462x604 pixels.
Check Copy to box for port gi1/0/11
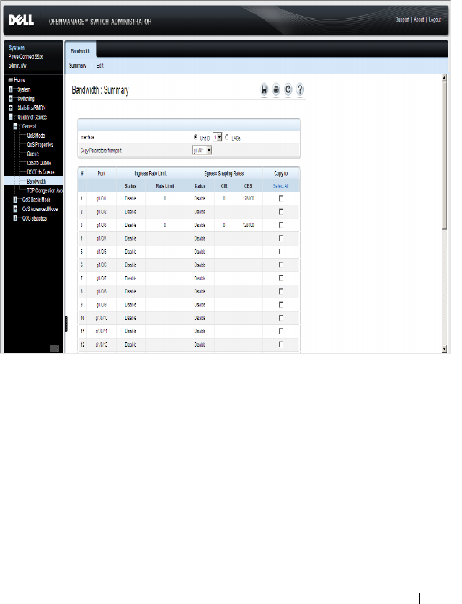click(280, 331)
